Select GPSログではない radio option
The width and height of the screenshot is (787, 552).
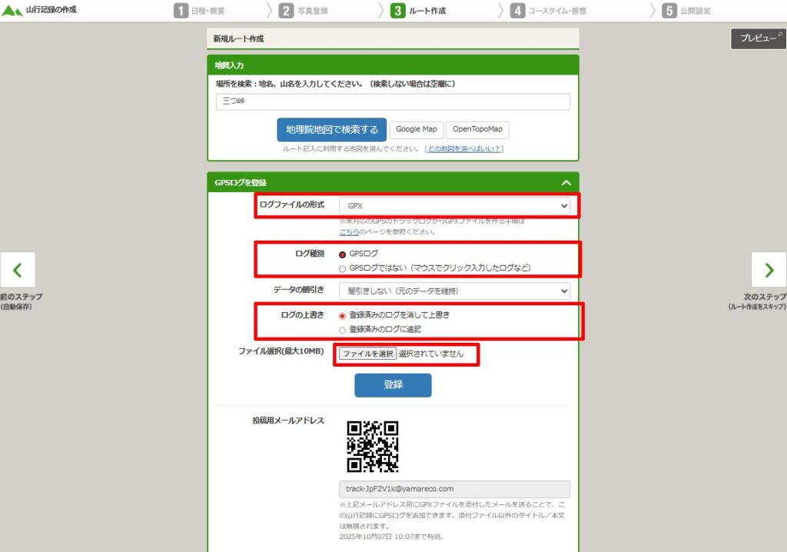[343, 268]
